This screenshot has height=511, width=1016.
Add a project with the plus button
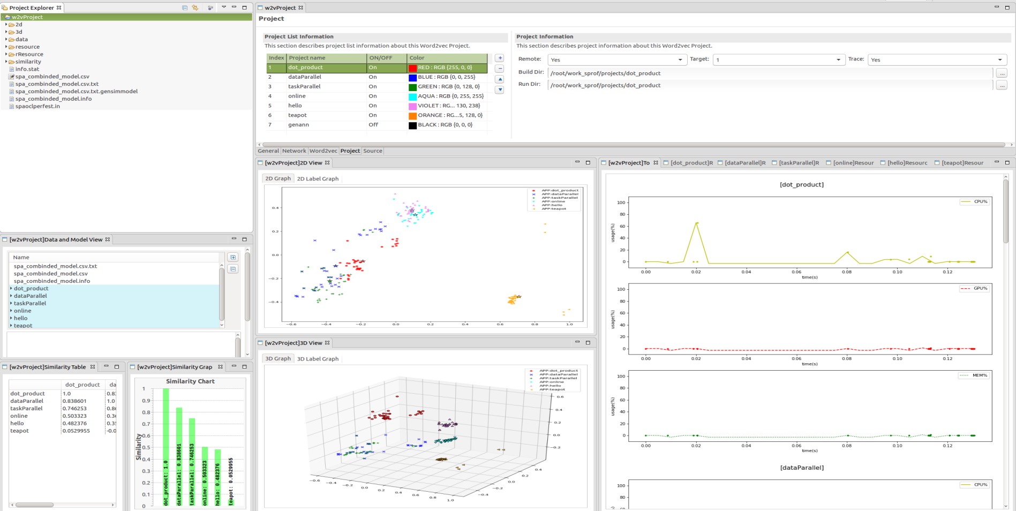[x=500, y=58]
